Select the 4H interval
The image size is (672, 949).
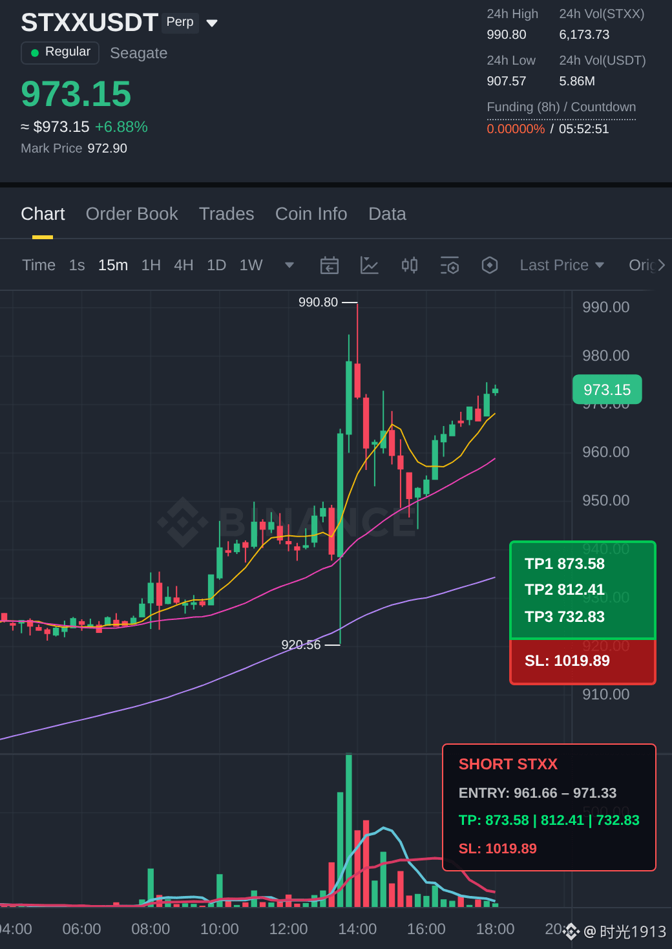[184, 265]
